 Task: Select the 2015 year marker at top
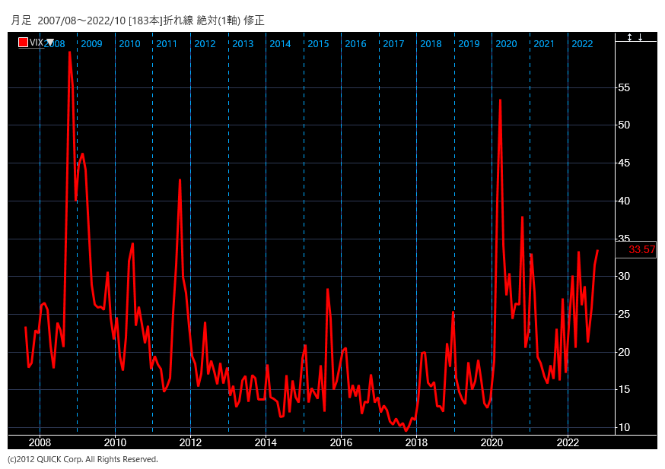pyautogui.click(x=318, y=44)
